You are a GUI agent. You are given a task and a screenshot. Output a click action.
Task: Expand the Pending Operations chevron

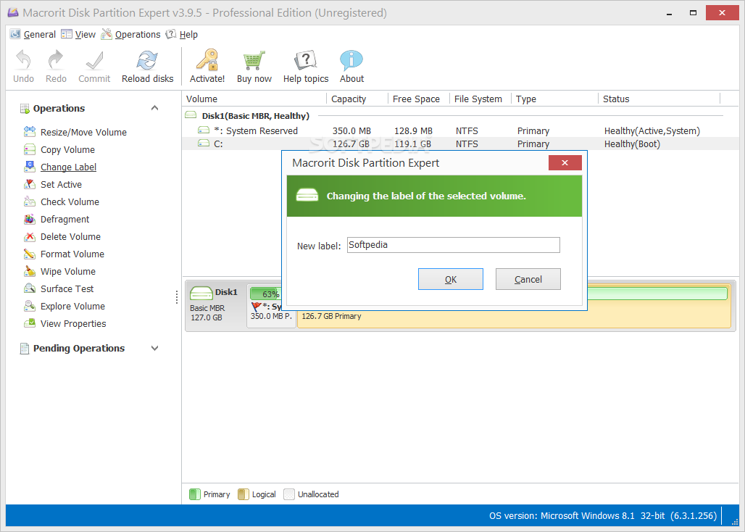point(154,348)
